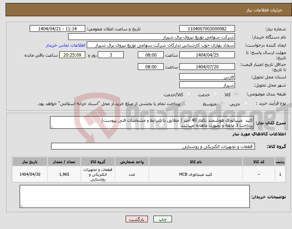Click the ردیف column header
The image size is (292, 229).
[280, 162]
